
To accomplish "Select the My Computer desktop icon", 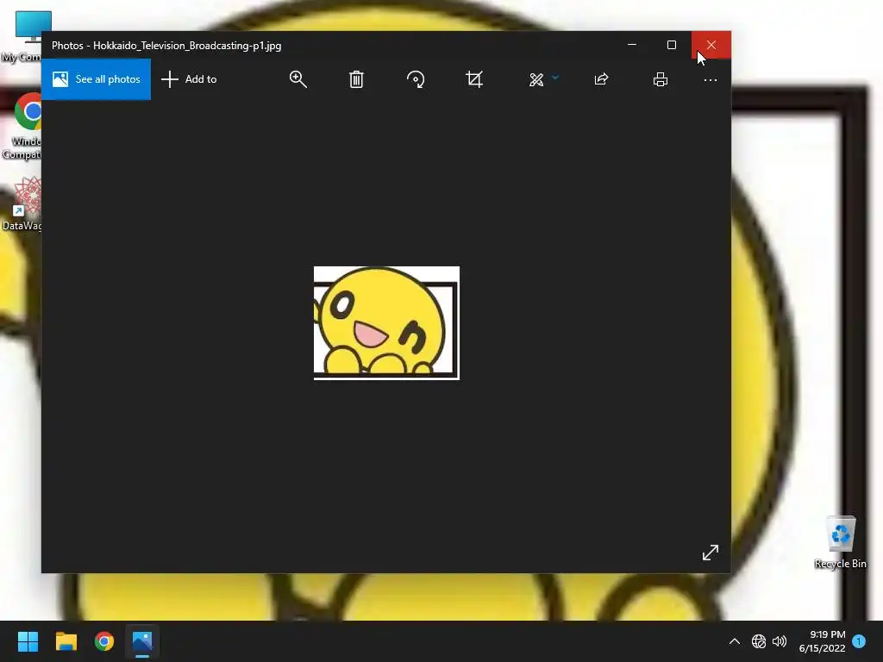I will click(22, 36).
